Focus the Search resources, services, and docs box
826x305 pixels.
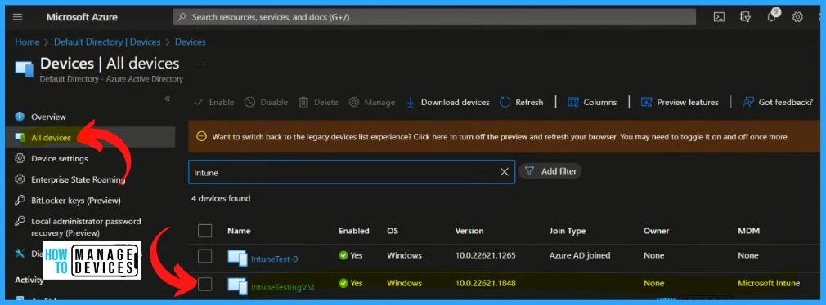pos(434,17)
